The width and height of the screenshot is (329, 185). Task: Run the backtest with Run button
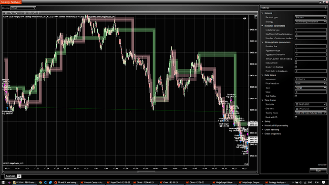(318, 171)
